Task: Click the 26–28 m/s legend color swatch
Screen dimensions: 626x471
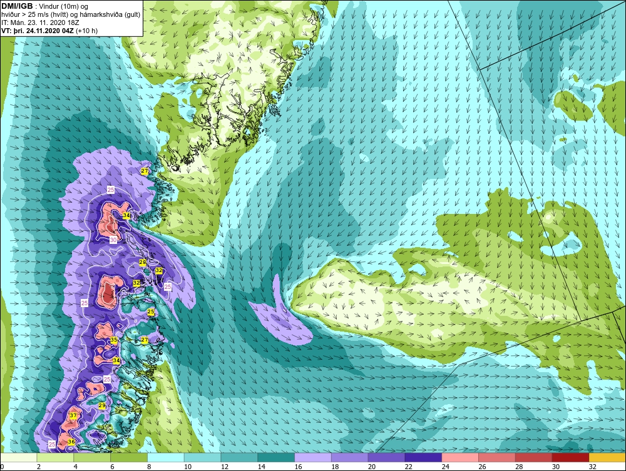Action: click(x=496, y=457)
